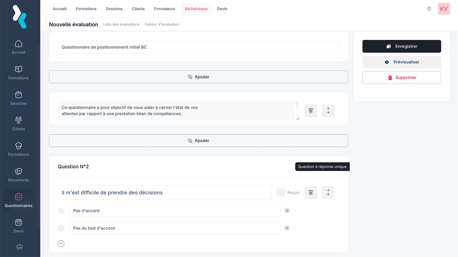
Task: Click the questionnaire title input field
Action: pos(198,47)
